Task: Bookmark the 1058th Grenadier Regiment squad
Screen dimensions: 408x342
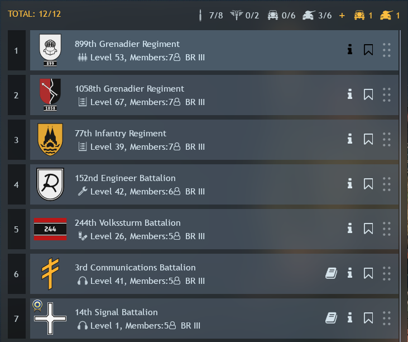Action: point(368,94)
